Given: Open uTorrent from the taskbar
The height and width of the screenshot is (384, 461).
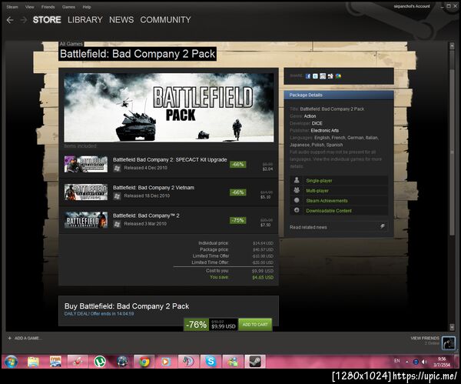Looking at the screenshot, I should point(100,362).
